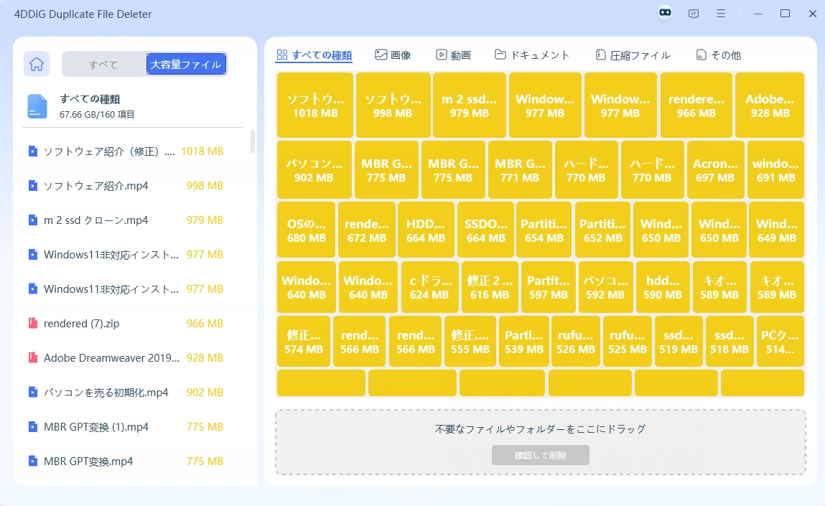Click file icon for m 2 ssd クローン.mp4
Image resolution: width=825 pixels, height=506 pixels.
(32, 220)
